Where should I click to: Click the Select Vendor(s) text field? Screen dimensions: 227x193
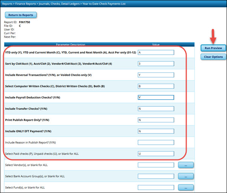pyautogui.click(x=156, y=165)
